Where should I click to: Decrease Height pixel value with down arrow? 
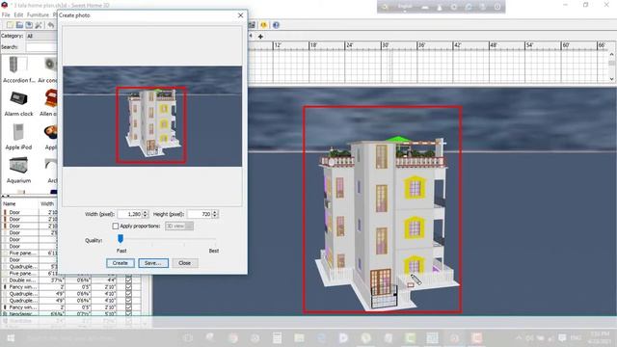click(x=215, y=216)
